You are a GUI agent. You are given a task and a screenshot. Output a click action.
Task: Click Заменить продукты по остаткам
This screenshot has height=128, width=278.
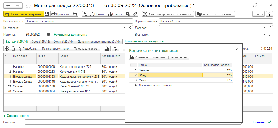tap(168, 14)
